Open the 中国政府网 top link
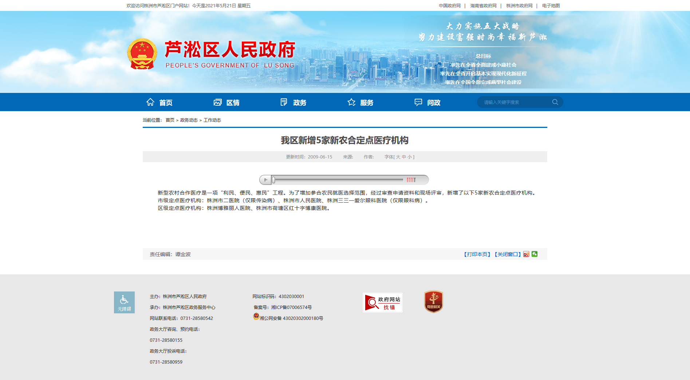 [449, 6]
